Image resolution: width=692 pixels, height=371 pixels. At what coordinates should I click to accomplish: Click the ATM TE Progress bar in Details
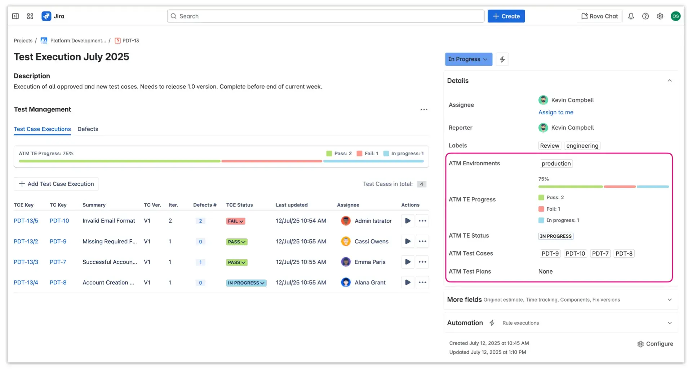click(x=603, y=187)
